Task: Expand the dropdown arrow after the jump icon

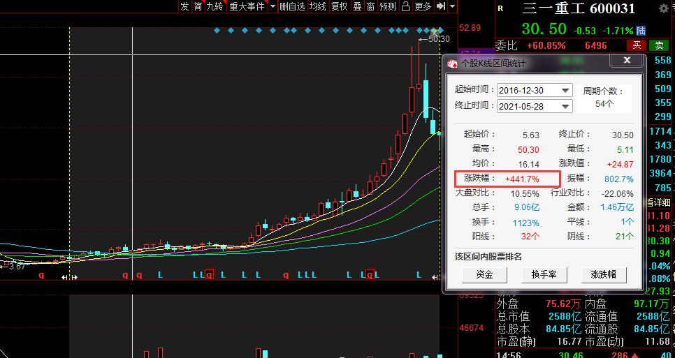Action: (452, 6)
